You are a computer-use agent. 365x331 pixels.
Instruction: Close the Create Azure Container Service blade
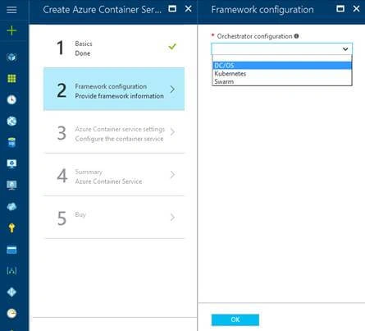188,9
